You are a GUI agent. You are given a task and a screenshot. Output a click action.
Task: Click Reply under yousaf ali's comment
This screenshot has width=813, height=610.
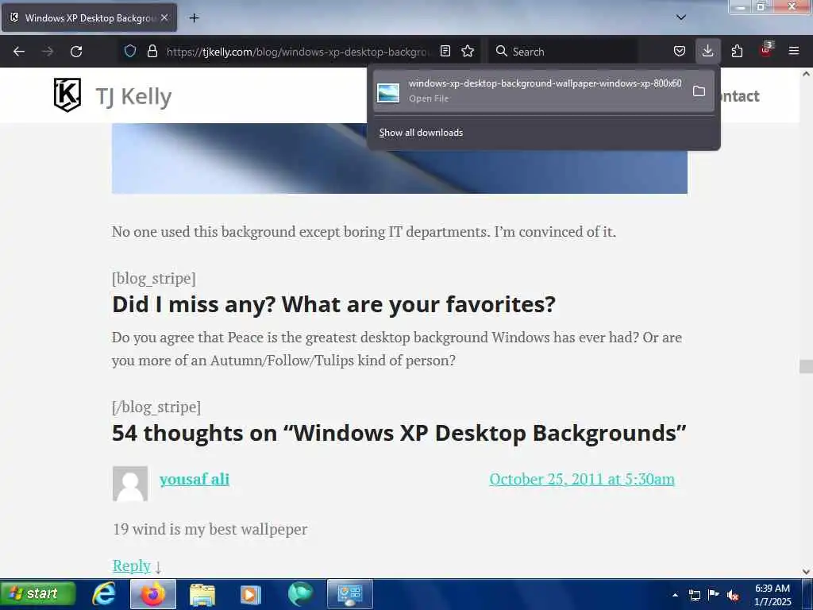click(132, 566)
